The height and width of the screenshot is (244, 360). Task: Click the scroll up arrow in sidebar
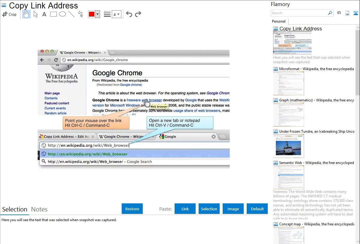(358, 27)
